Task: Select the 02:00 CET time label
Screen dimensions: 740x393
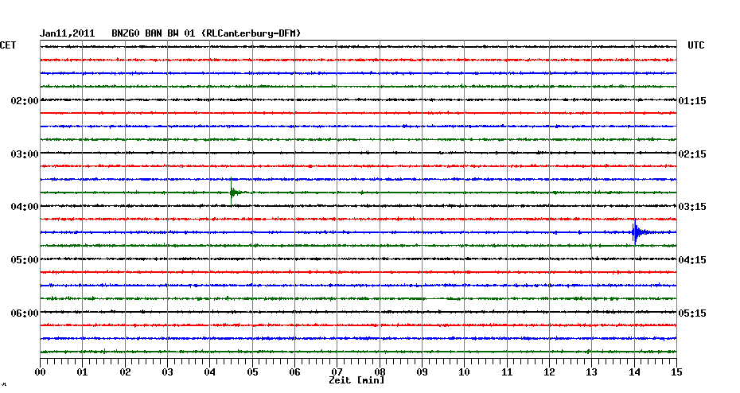Action: [x=25, y=101]
